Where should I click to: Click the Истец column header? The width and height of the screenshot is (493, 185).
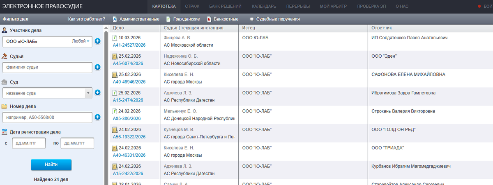(x=303, y=28)
